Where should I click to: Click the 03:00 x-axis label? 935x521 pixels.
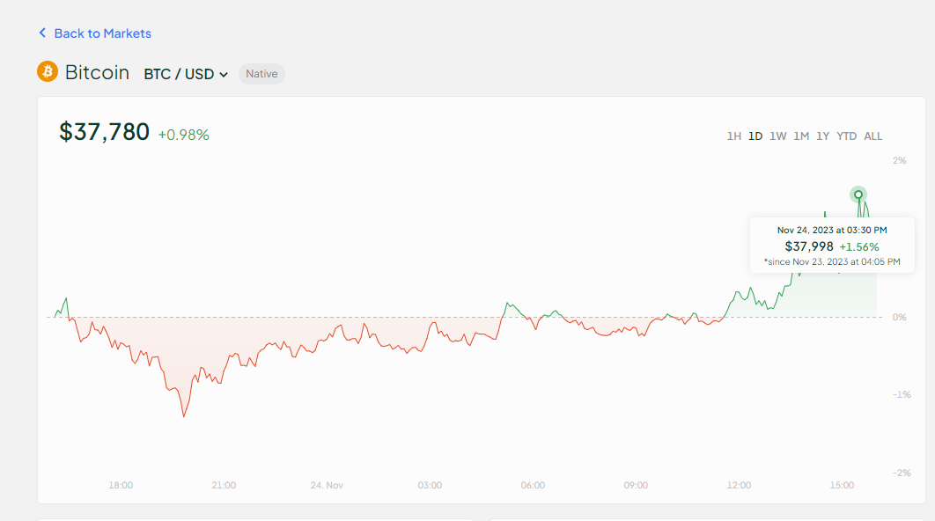point(430,485)
